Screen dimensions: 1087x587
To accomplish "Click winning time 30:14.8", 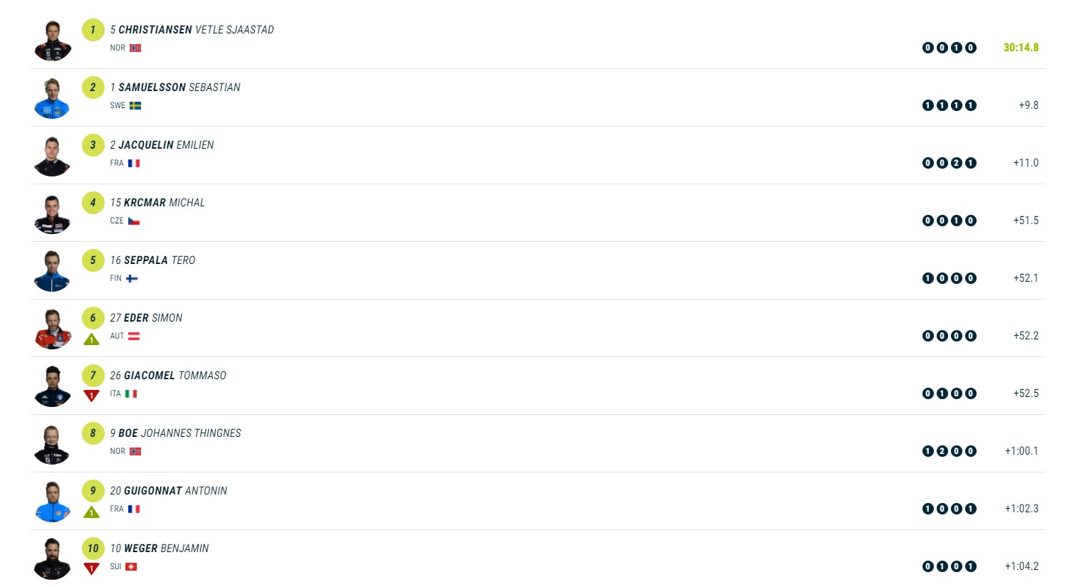I will [1021, 48].
